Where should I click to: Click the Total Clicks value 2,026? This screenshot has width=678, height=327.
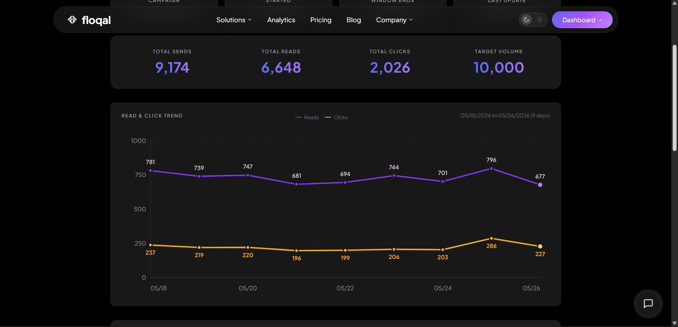(x=390, y=67)
